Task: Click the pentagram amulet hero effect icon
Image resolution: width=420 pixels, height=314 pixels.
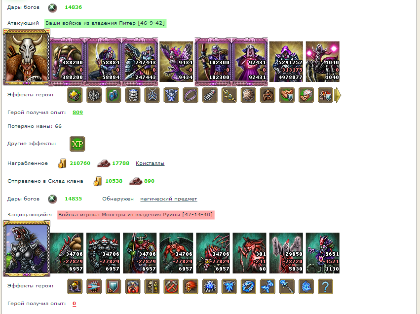Action: 152,95
